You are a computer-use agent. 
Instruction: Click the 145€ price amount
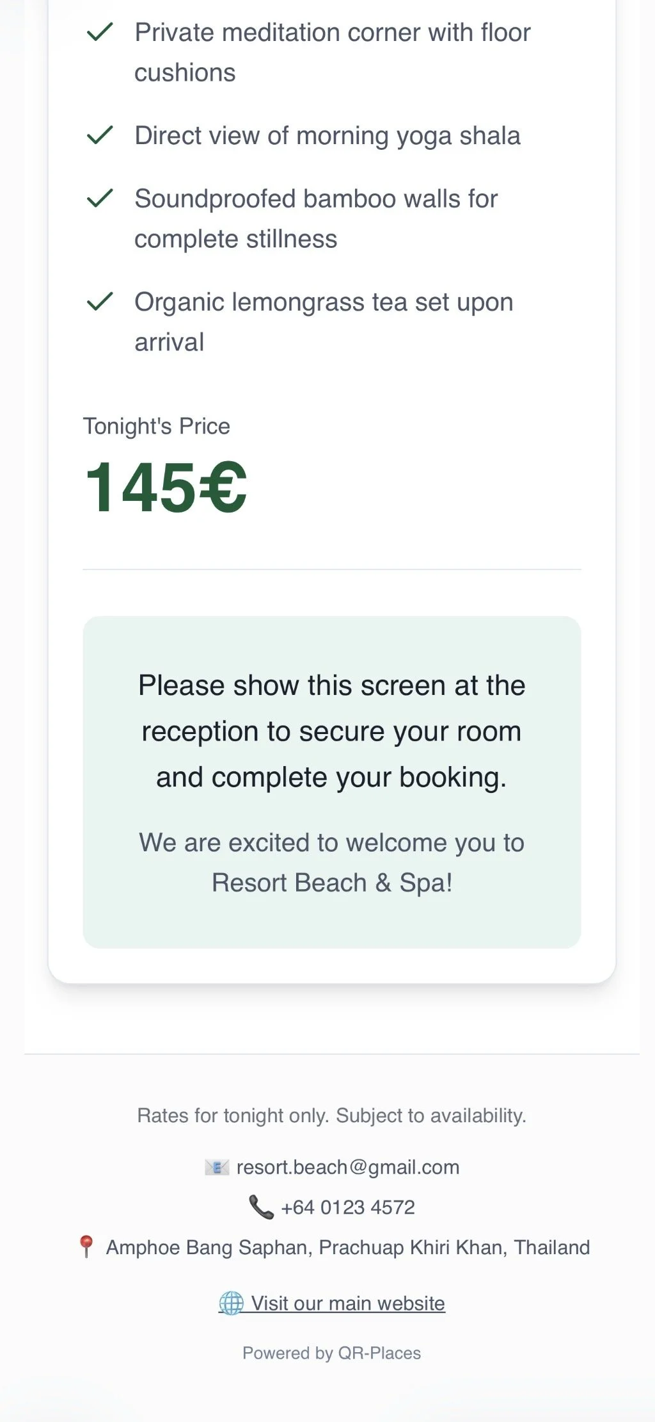pyautogui.click(x=166, y=488)
